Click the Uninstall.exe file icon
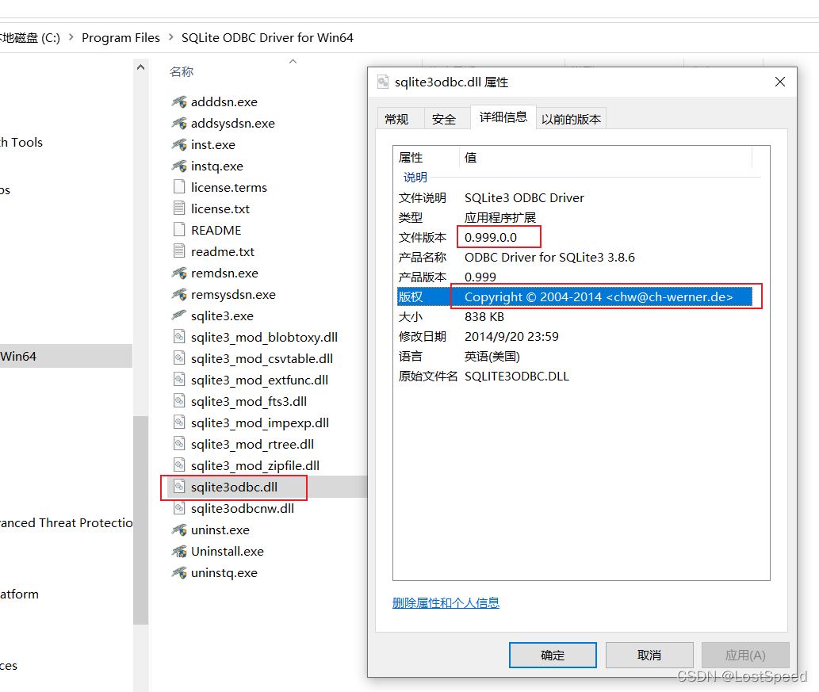Viewport: 819px width, 692px height. point(179,552)
